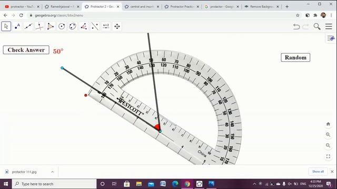This screenshot has width=337, height=189.
Task: Click Show all downloads
Action: pyautogui.click(x=318, y=172)
